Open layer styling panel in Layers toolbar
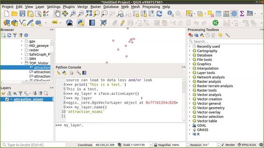This screenshot has height=148, width=264. (x=4, y=93)
